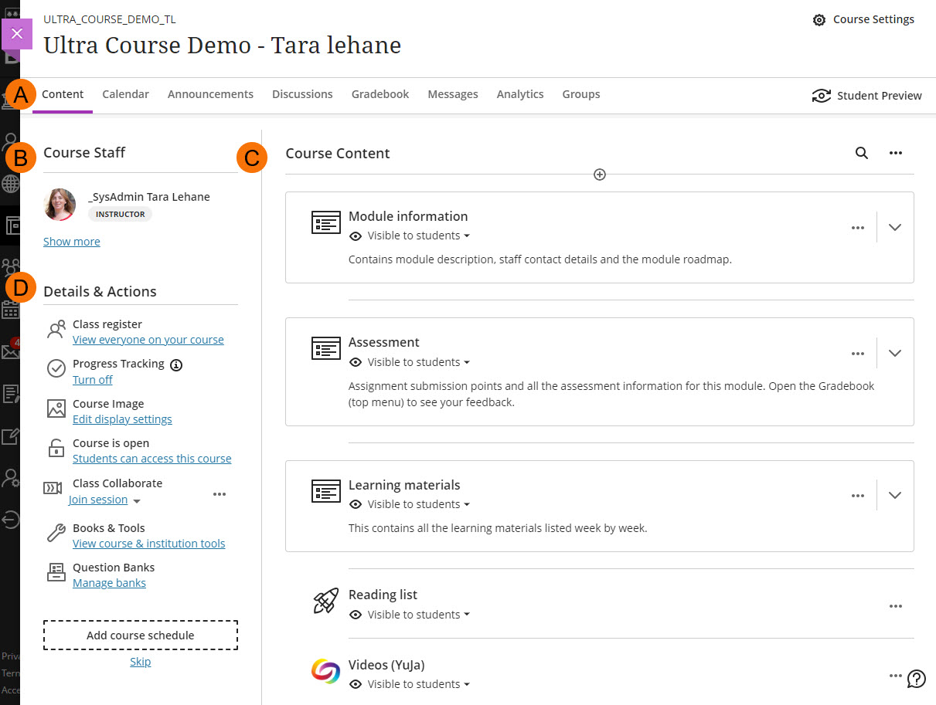Click the messages envelope icon with notification badge
This screenshot has height=705, width=936.
(x=11, y=350)
